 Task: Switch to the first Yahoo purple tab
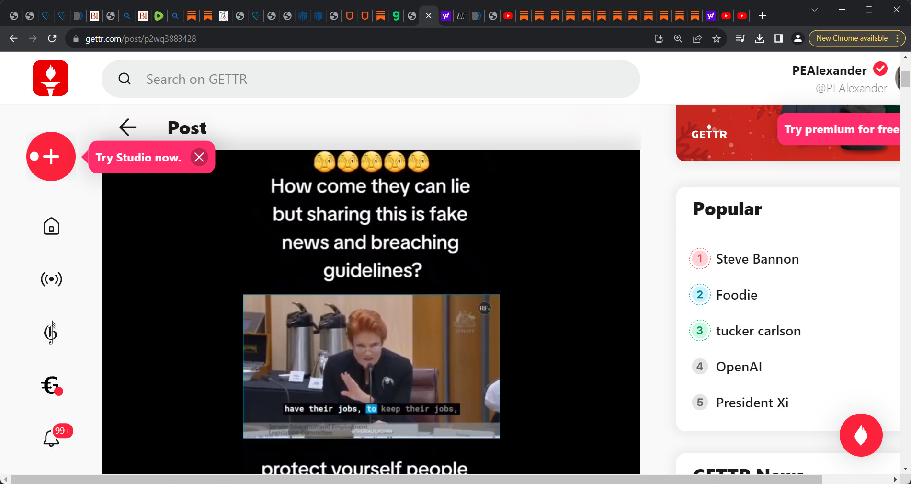click(x=446, y=16)
